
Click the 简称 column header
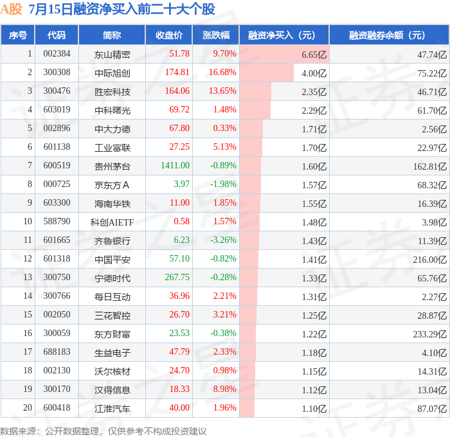tap(112, 35)
